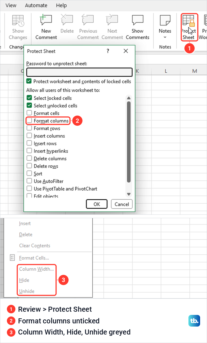The image size is (207, 343).
Task: Open the Help ribbon tab
Action: (x=61, y=5)
